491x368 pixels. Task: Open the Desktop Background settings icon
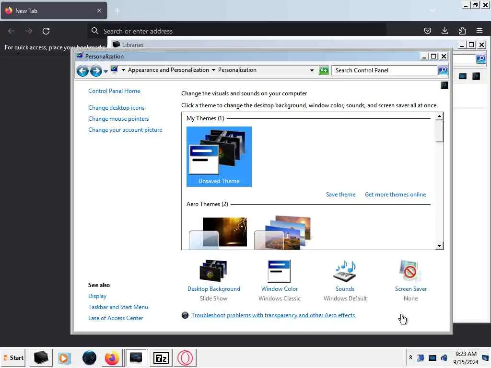213,271
